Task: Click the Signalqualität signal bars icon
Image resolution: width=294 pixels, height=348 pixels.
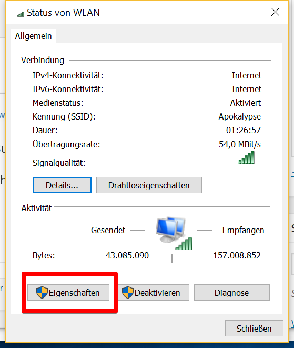Action: point(247,157)
